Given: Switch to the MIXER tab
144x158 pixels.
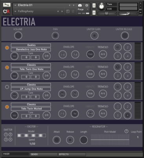Looking at the screenshot, I should tap(15, 154).
